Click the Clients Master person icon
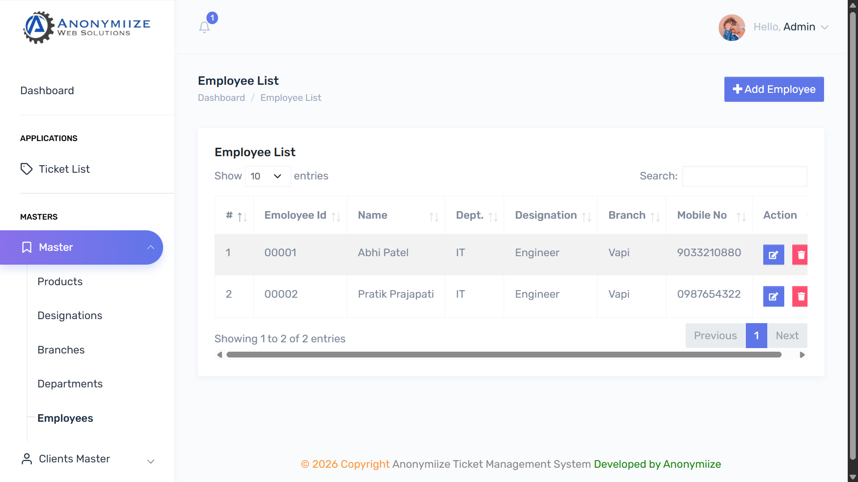The image size is (858, 482). 27,459
